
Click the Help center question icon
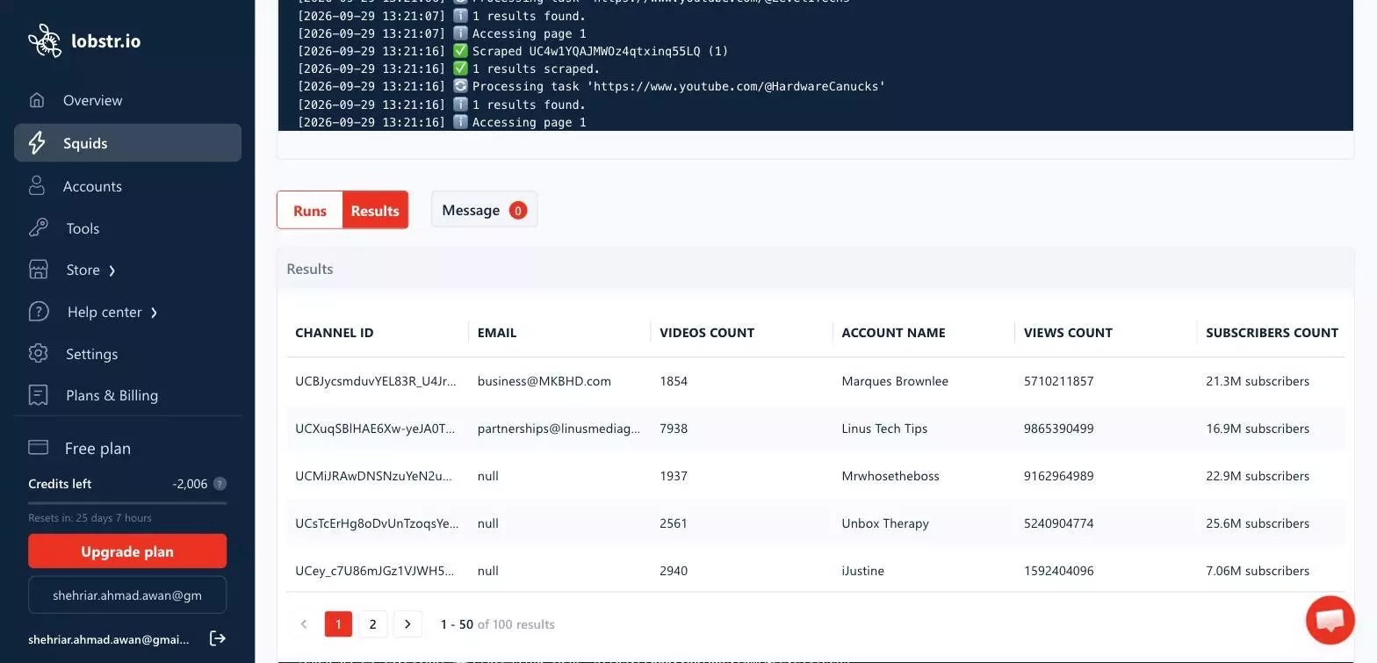point(39,312)
